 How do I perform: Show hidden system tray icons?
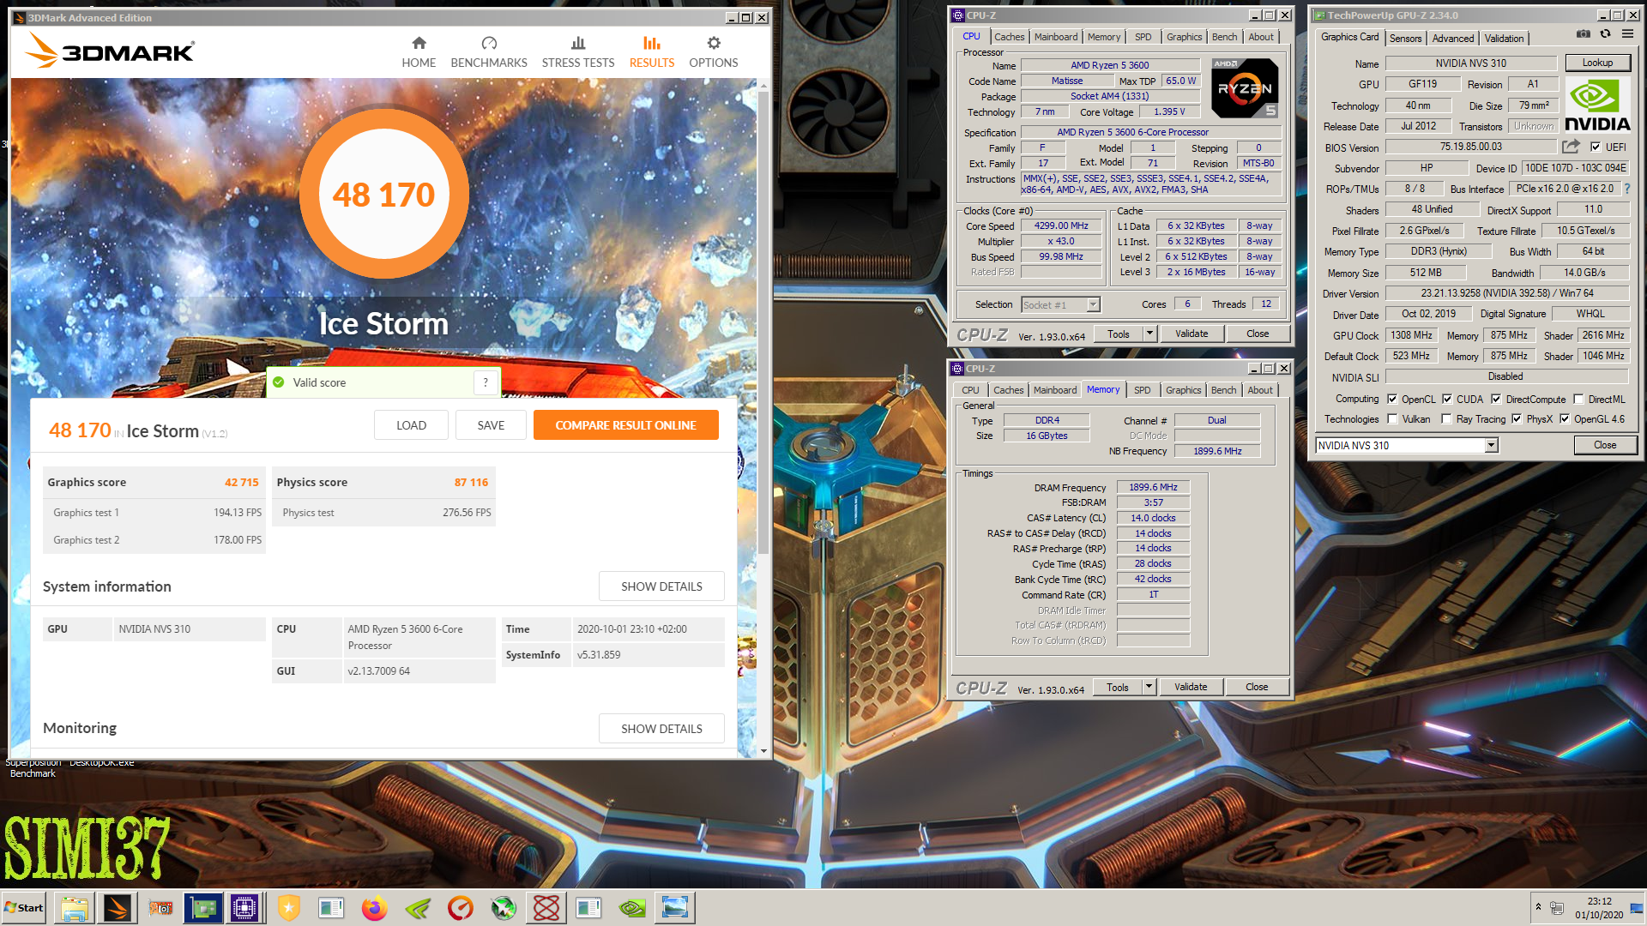point(1538,907)
